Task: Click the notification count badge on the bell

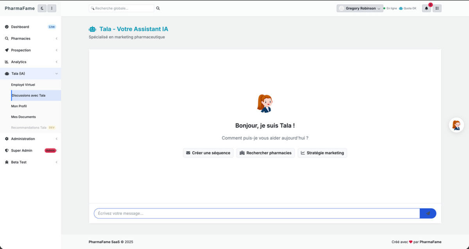Action: pyautogui.click(x=430, y=4)
